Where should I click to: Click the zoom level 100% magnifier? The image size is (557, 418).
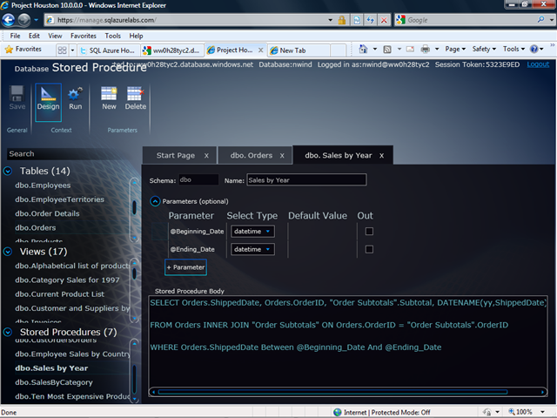(x=512, y=412)
